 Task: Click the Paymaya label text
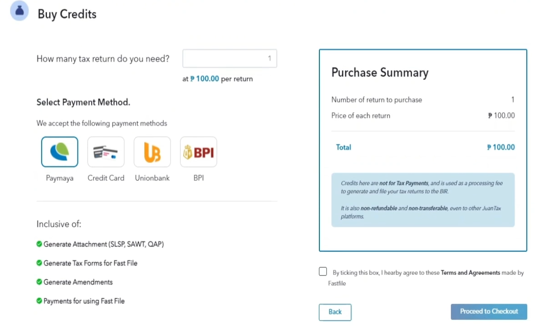59,178
